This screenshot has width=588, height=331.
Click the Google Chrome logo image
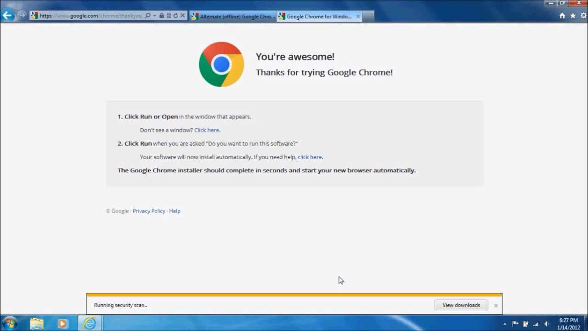221,64
